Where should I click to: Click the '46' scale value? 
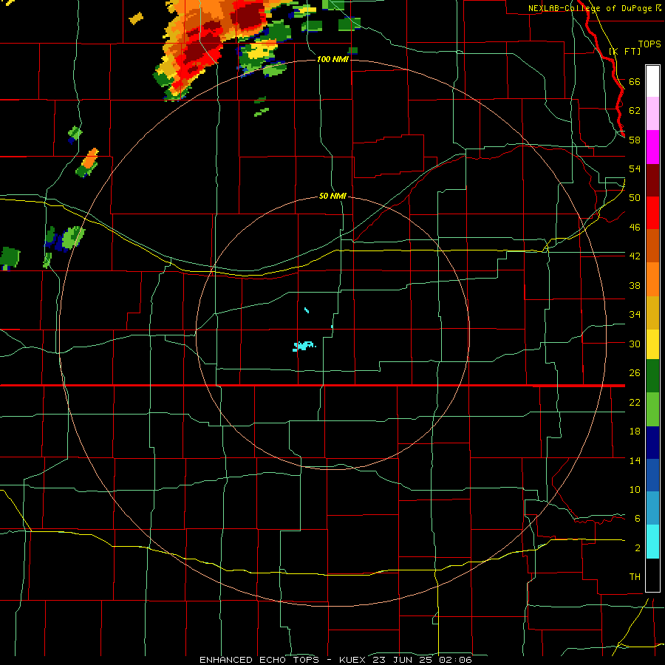[635, 228]
